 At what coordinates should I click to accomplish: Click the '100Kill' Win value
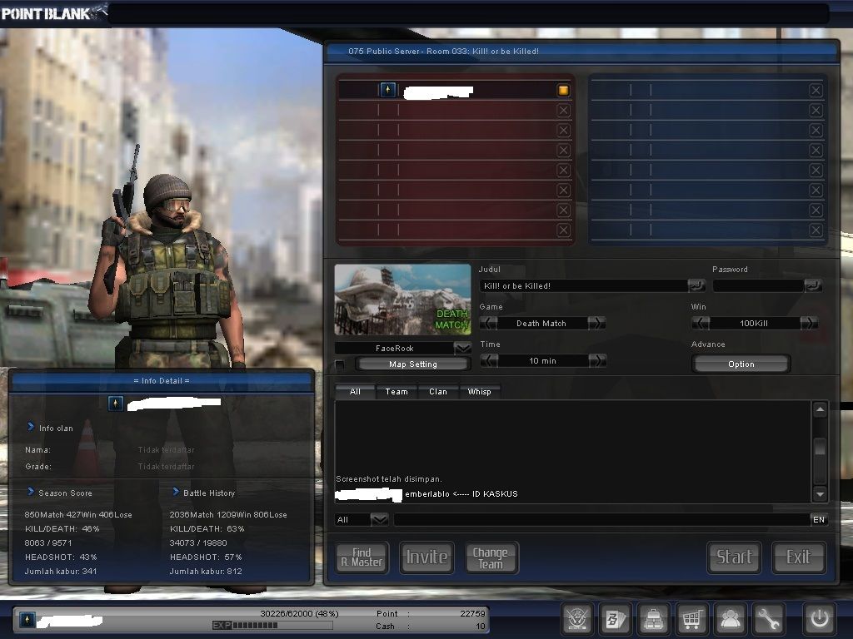pos(754,324)
